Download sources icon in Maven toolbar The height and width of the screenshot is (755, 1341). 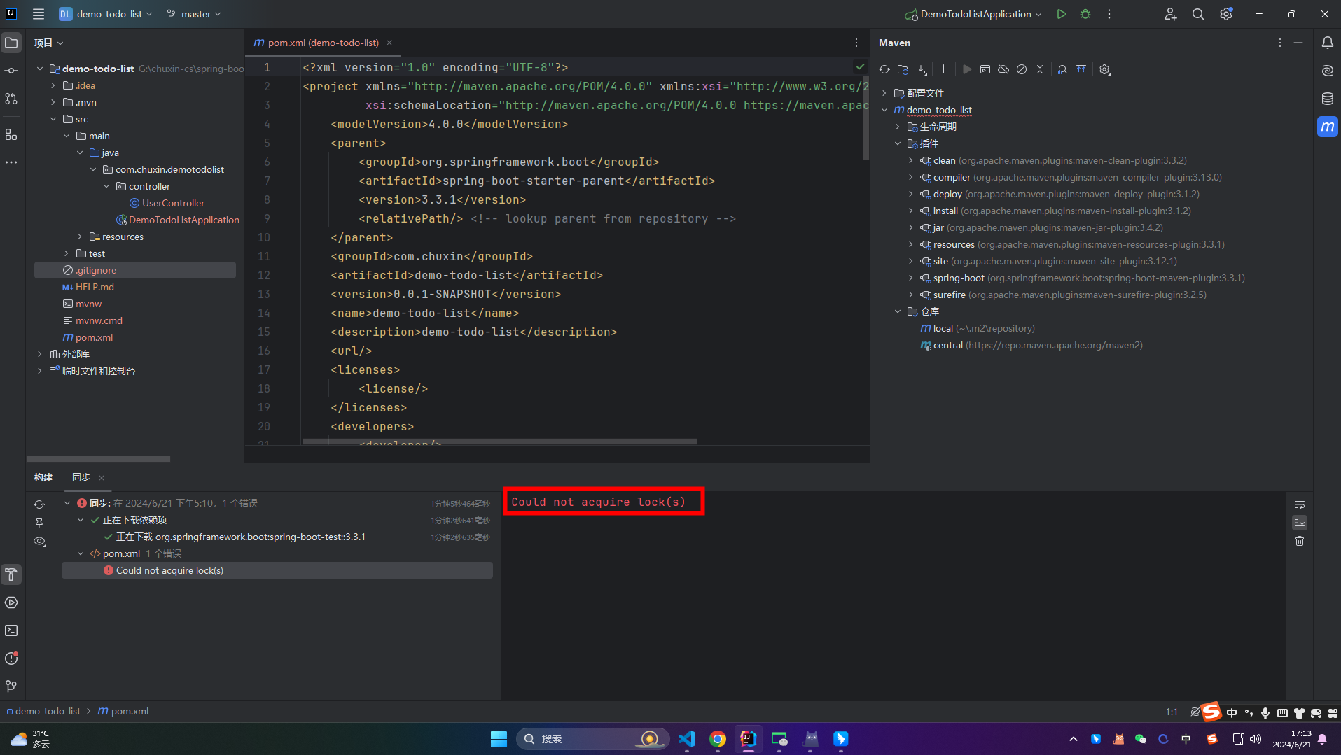point(922,69)
